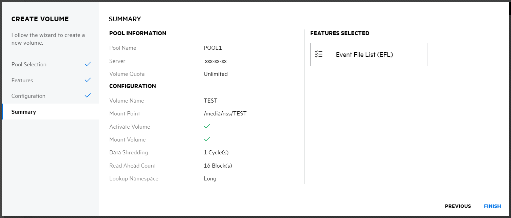Viewport: 511px width, 218px height.
Task: Click the TEST volume name value
Action: (210, 101)
